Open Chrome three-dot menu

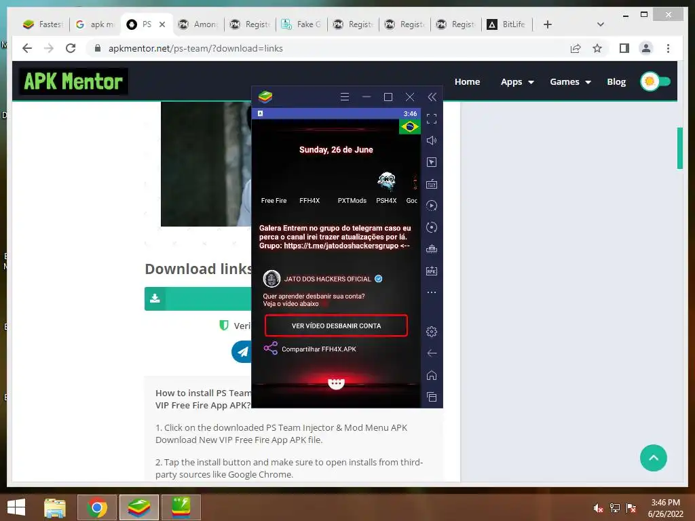point(668,48)
